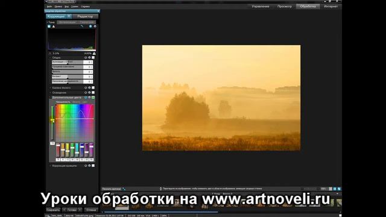Image resolution: width=386 pixels, height=217 pixels.
Task: Toggle the Коррекция кривыми checkbox
Action: (x=93, y=166)
